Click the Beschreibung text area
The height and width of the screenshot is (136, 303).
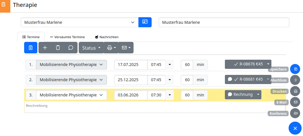155,107
